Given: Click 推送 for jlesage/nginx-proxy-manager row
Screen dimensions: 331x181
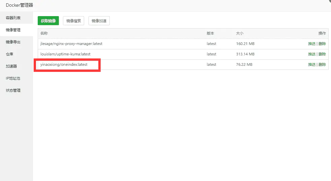Looking at the screenshot, I should (x=312, y=44).
